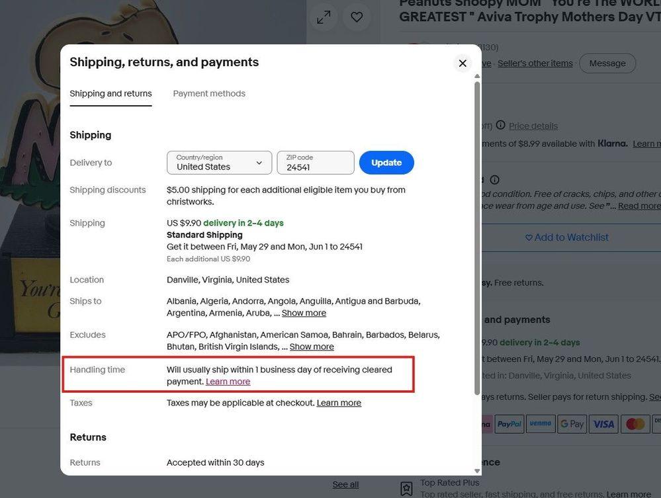The height and width of the screenshot is (498, 661).
Task: Show more Ships to countries
Action: (x=304, y=313)
